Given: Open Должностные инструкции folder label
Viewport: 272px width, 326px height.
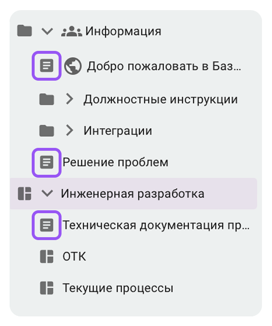Looking at the screenshot, I should point(161,99).
